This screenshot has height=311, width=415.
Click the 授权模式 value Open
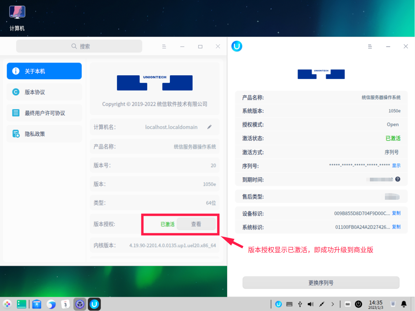[393, 124]
